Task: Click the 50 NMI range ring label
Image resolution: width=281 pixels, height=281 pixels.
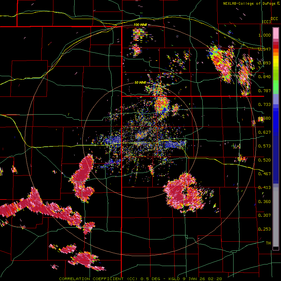Action: click(x=140, y=82)
